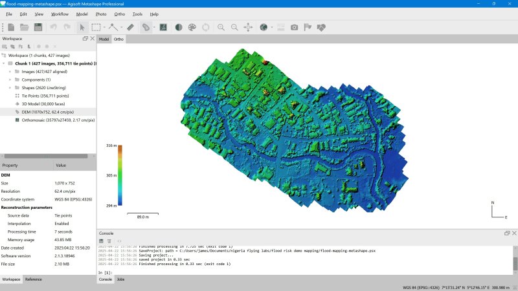Viewport: 518px width, 291px height.
Task: Click the WGS 84 (EPSG::4326) property value
Action: point(73,199)
